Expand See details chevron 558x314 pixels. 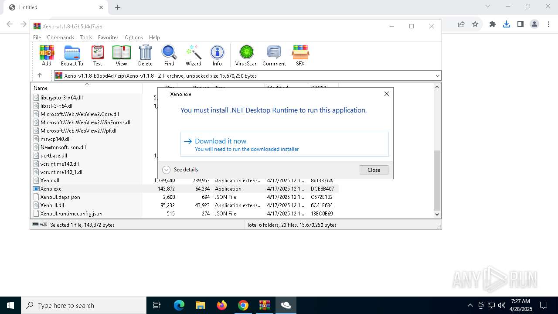166,170
